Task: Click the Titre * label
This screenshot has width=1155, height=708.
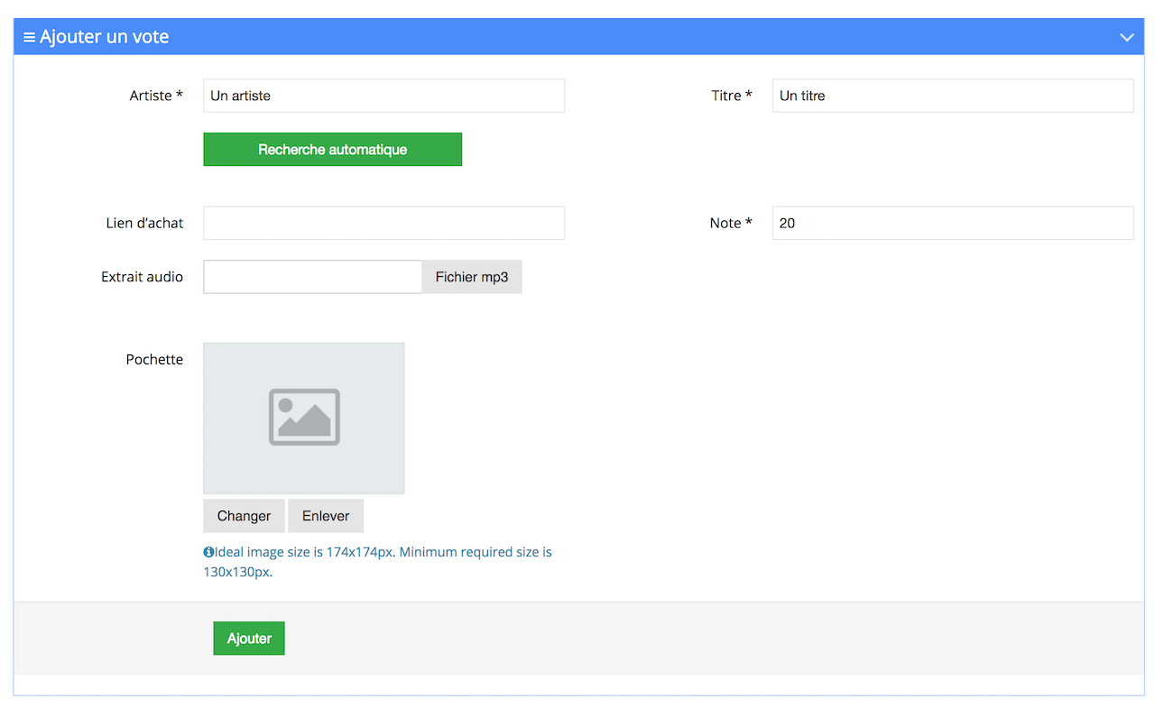Action: coord(732,96)
